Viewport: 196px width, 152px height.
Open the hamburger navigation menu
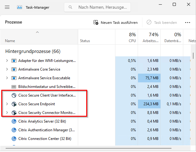tap(7, 7)
